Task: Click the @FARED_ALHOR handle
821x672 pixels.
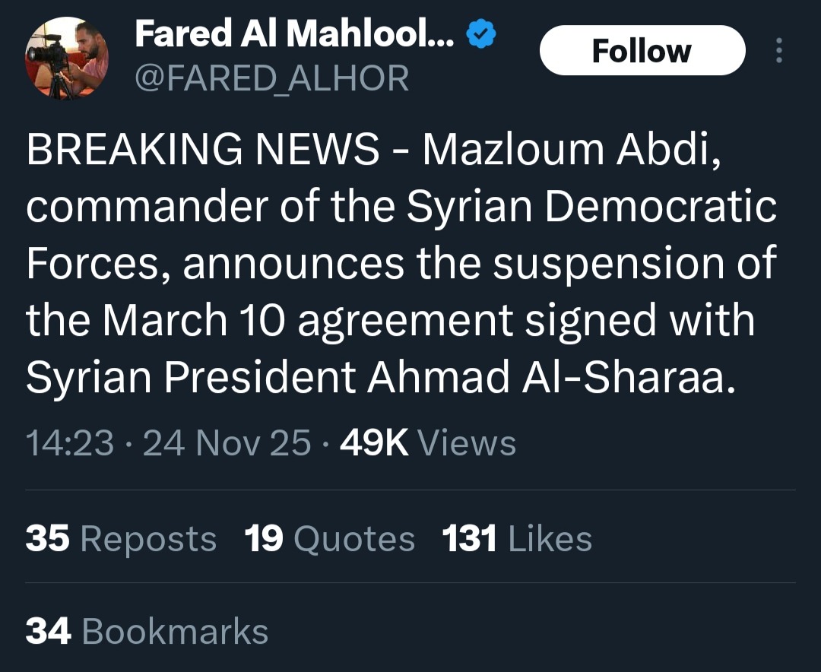Action: tap(271, 78)
